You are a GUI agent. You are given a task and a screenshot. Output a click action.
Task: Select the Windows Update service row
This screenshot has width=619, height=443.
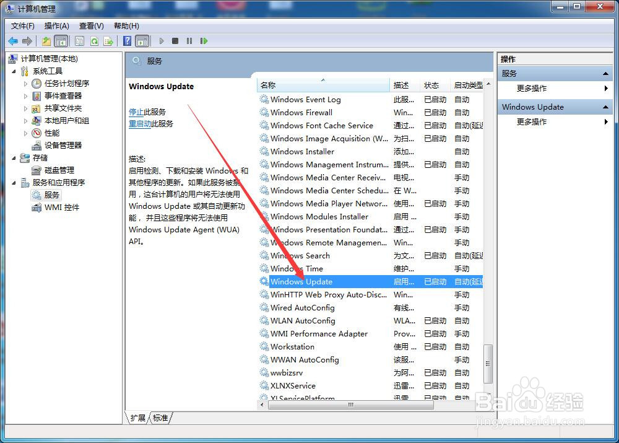pyautogui.click(x=370, y=282)
